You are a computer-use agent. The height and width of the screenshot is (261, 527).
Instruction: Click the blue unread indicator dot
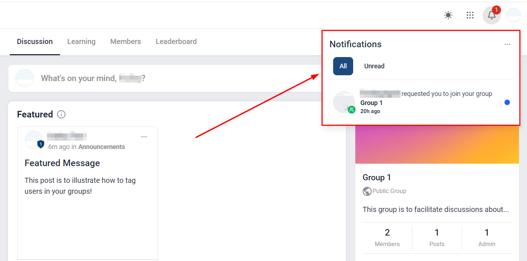507,103
